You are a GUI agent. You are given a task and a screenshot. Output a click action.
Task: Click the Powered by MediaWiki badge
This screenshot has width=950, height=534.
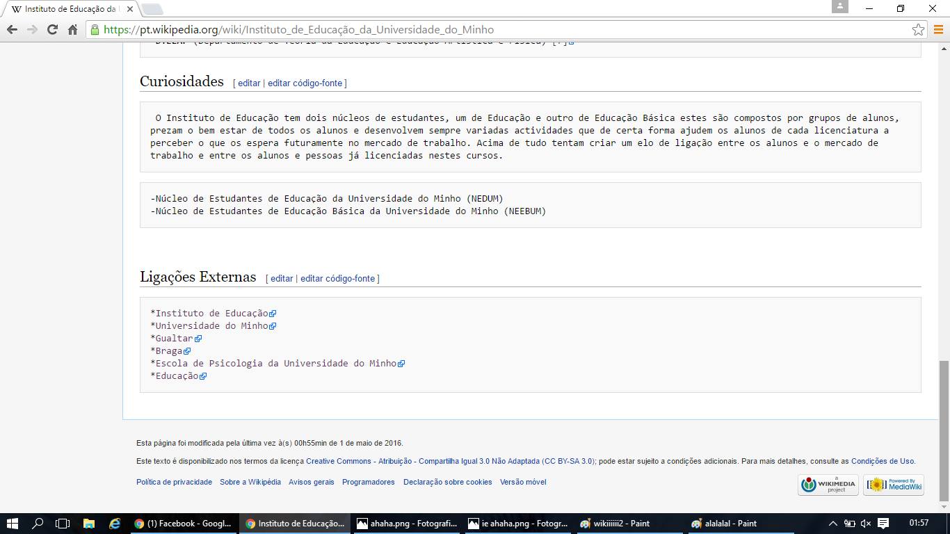point(894,485)
